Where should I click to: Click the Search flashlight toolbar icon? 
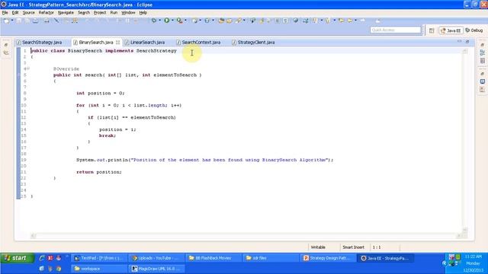tap(239, 21)
